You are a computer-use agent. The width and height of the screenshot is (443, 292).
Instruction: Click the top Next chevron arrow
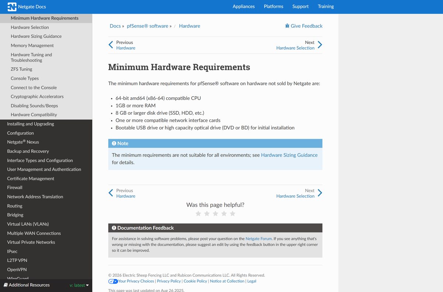coord(320,45)
